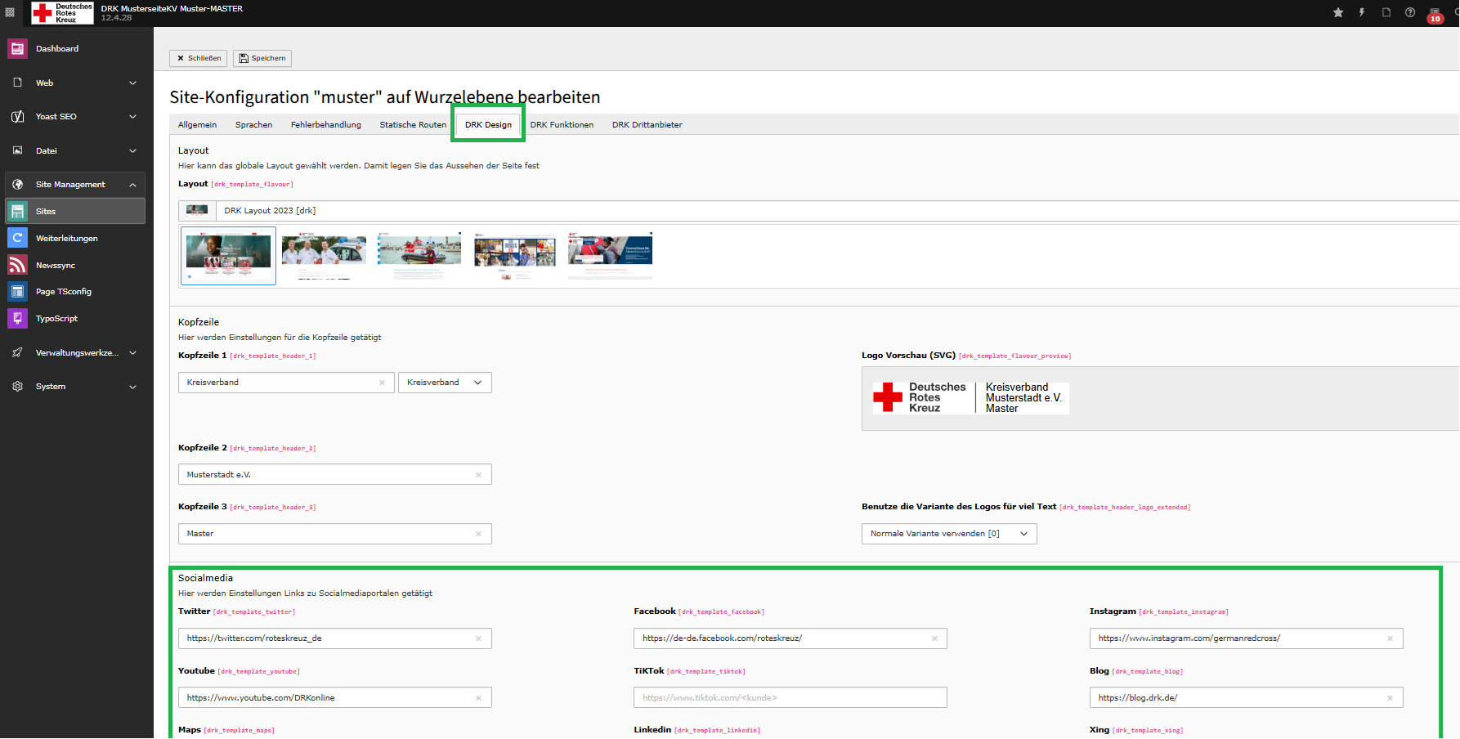Click the Speichern button
The height and width of the screenshot is (739, 1460).
pos(262,58)
